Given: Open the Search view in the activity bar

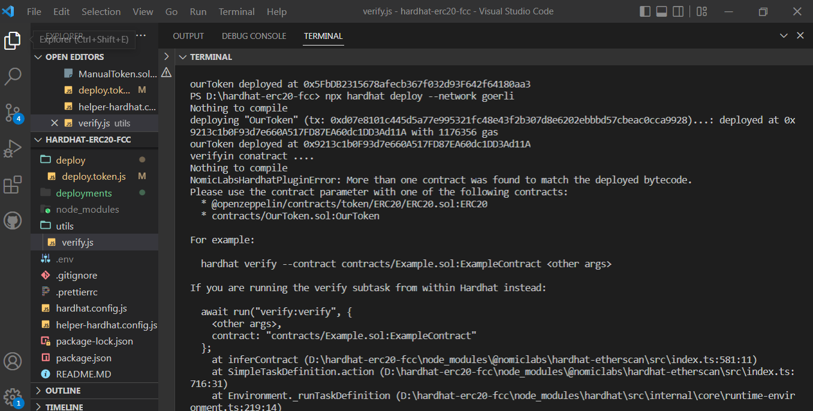Looking at the screenshot, I should click(13, 76).
